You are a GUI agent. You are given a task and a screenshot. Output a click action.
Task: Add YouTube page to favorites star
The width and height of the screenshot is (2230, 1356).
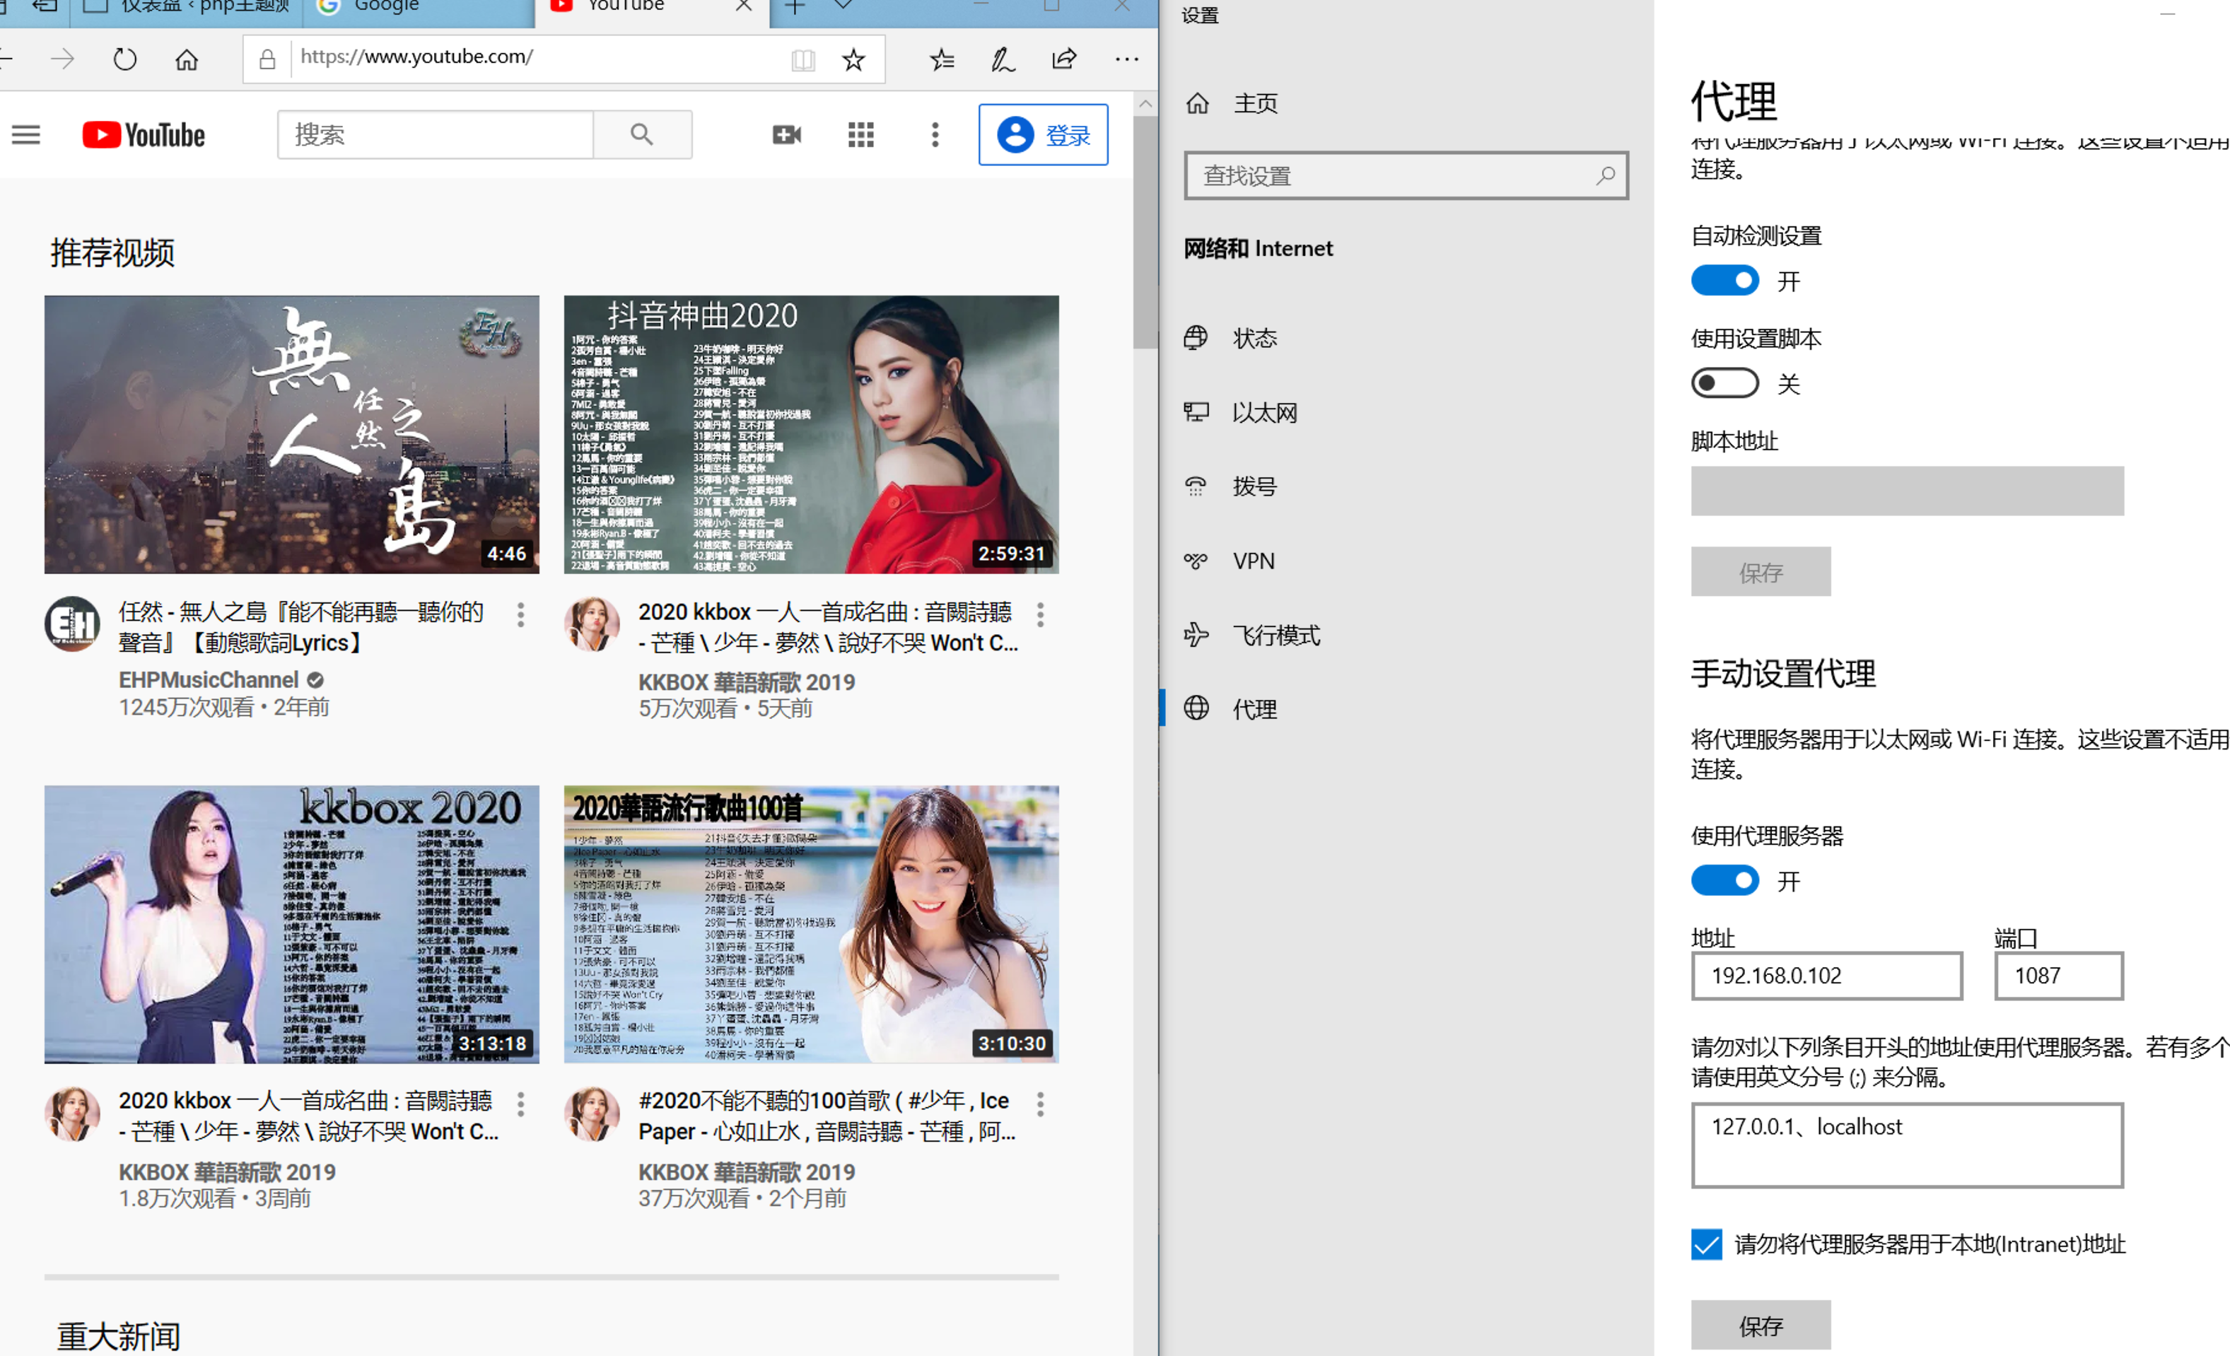coord(853,60)
